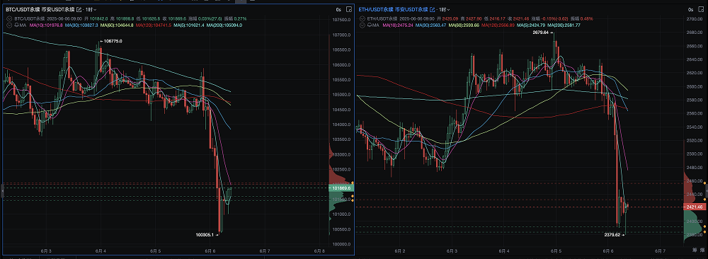708x259 pixels.
Task: Toggle ETH/USDT price info row check circle
Action: [x=362, y=19]
